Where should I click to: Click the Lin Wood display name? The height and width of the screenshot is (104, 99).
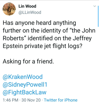point(27,6)
